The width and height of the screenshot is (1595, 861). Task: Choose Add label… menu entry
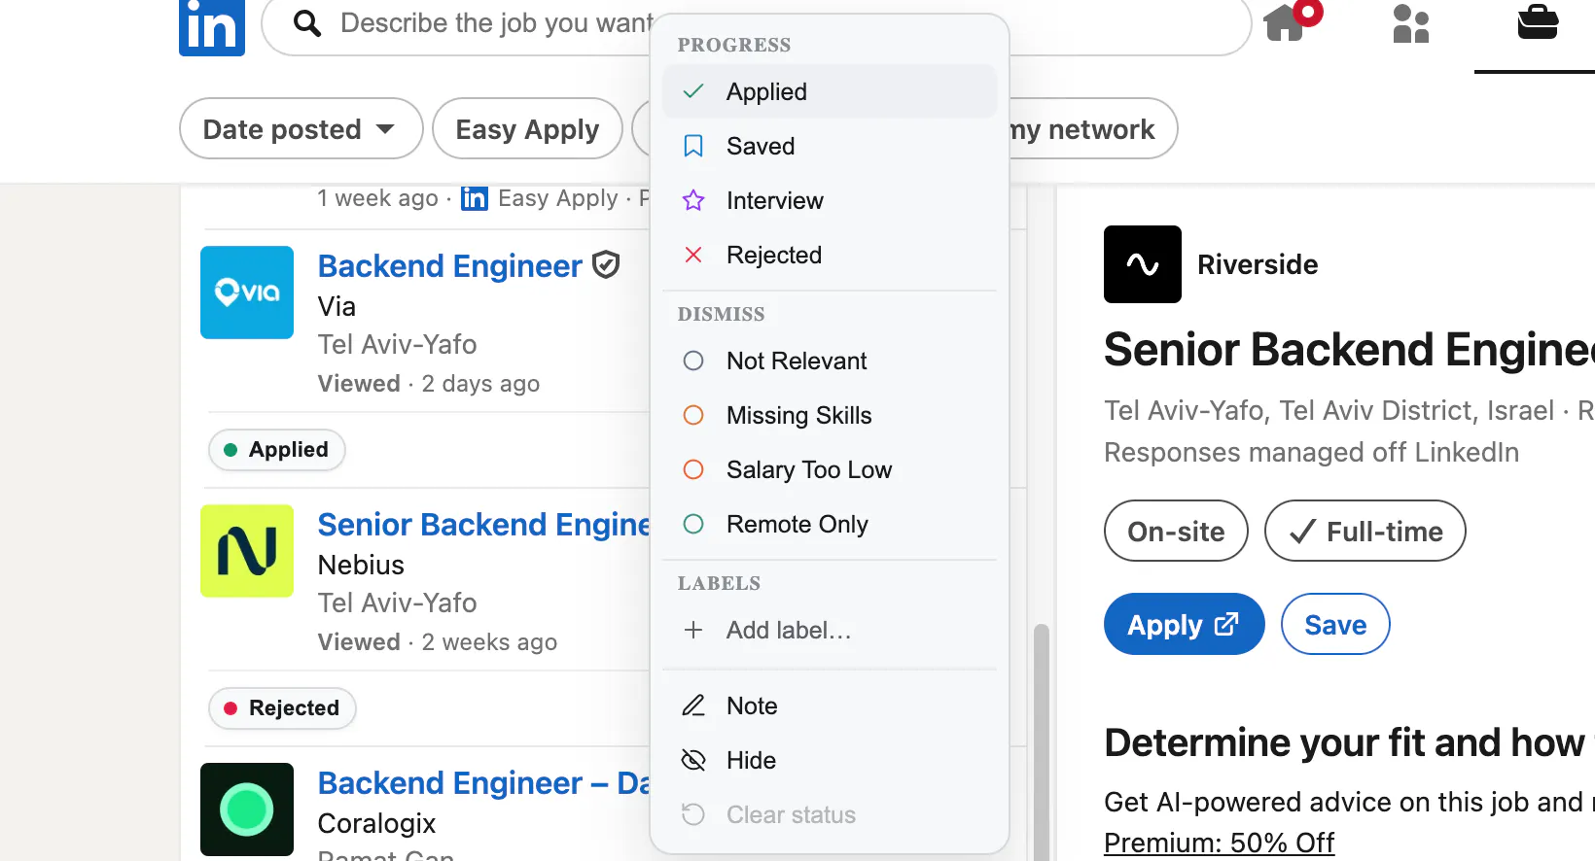[830, 630]
